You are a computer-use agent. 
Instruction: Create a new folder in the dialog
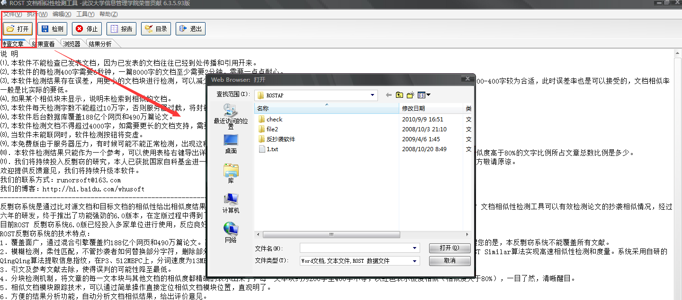[410, 95]
